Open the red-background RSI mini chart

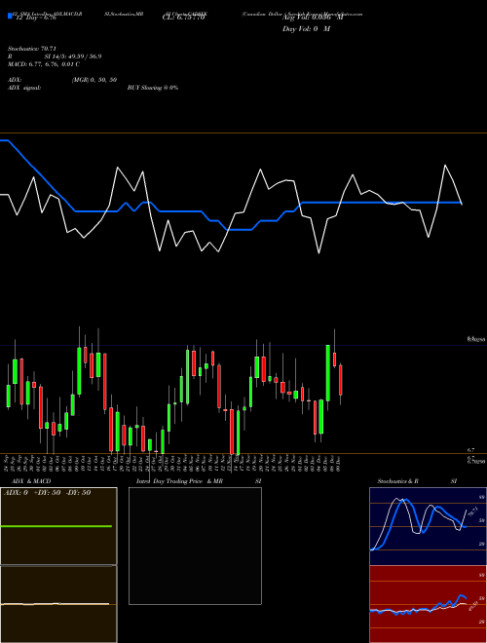coord(428,604)
